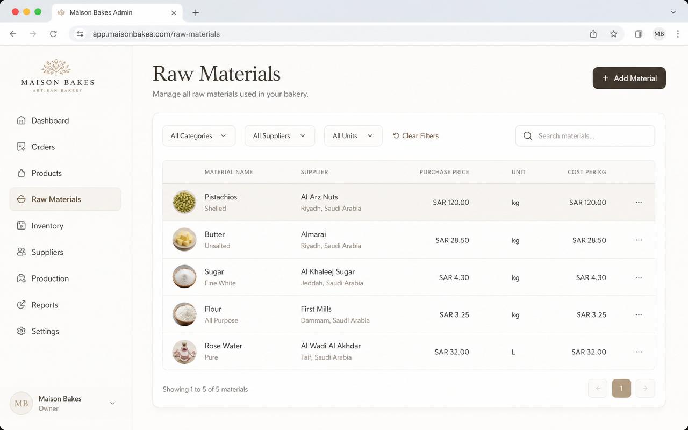Open the browser three-dot menu
The image size is (688, 430).
tap(678, 34)
